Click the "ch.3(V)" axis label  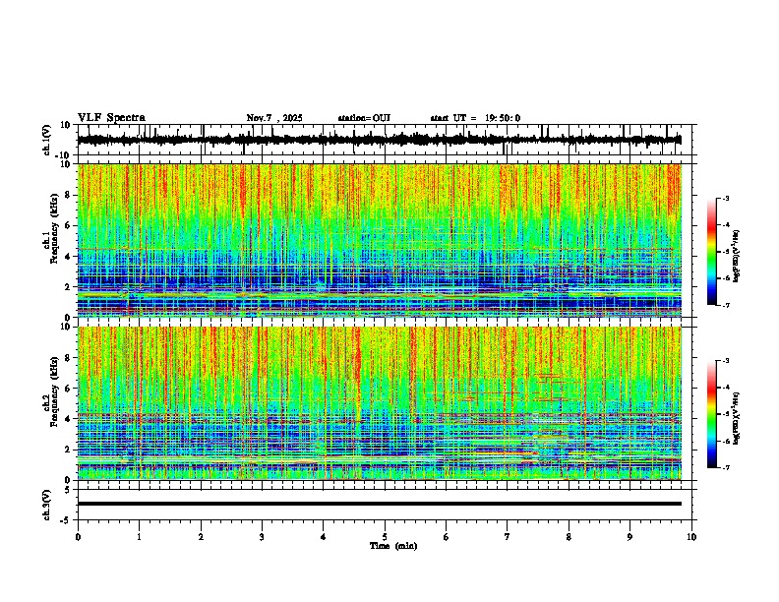[47, 505]
